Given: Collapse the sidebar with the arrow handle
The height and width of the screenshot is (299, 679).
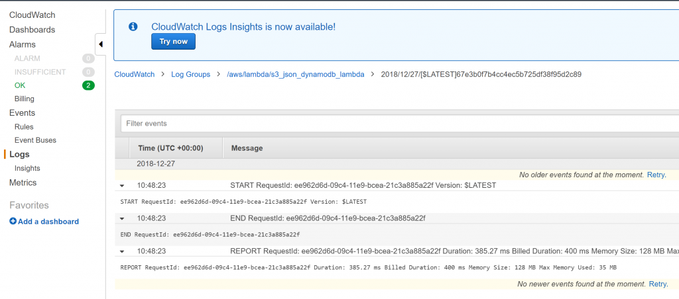Looking at the screenshot, I should click(101, 44).
